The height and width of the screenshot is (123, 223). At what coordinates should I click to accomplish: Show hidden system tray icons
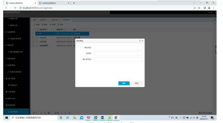(x=181, y=118)
